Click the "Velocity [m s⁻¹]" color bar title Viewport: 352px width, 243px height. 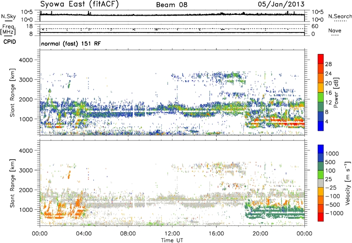point(347,183)
